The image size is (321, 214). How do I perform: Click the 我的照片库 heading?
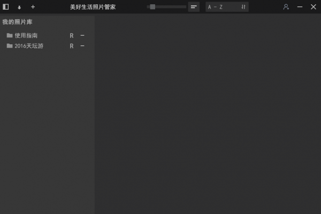point(18,22)
